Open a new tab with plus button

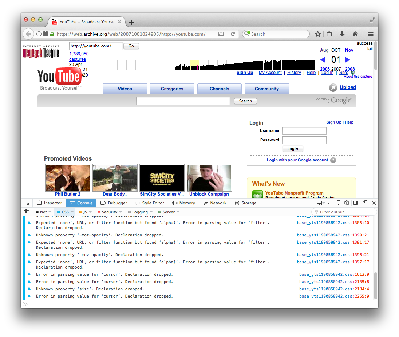point(131,22)
